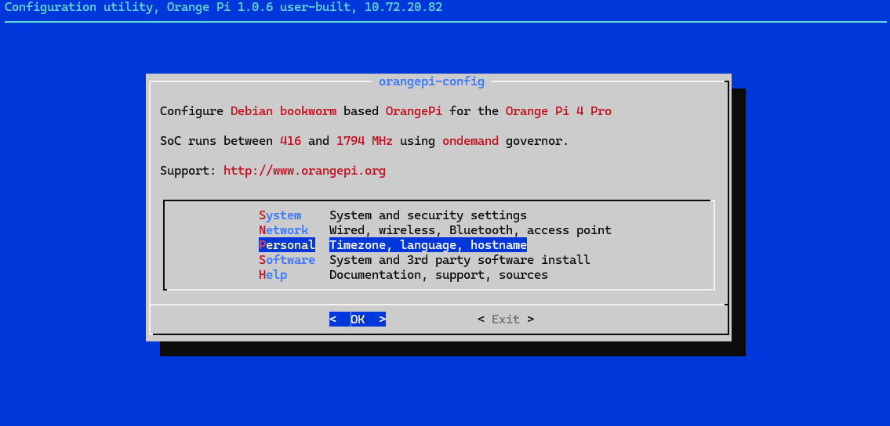Select the Help menu entry
Viewport: 890px width, 426px height.
[272, 275]
